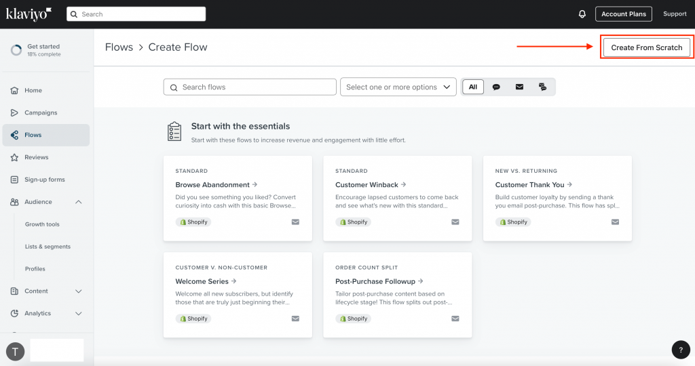Open the Browse Abandonment flow card
Viewport: 695px width, 366px height.
[x=238, y=199]
